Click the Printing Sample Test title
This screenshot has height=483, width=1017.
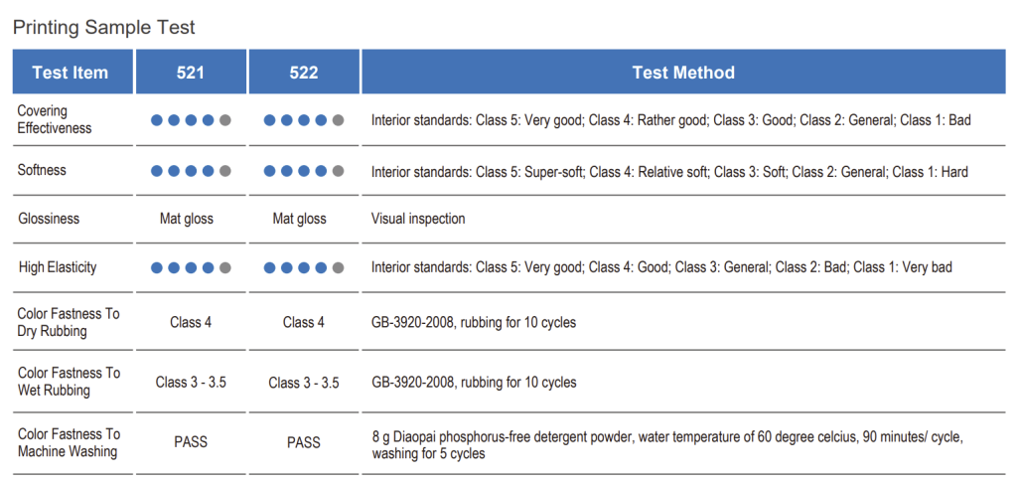(104, 27)
